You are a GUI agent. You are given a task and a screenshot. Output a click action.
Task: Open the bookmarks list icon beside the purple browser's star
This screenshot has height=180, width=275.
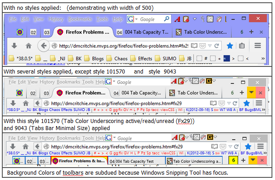coord(242,46)
